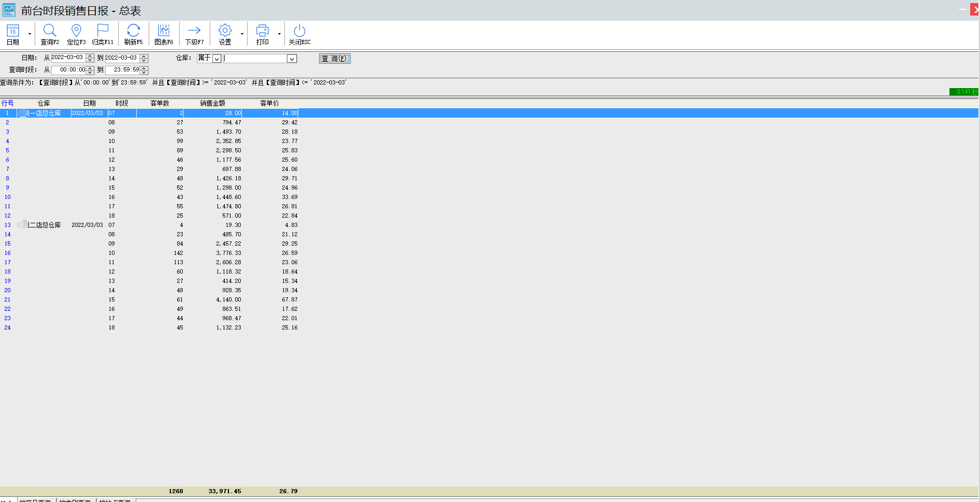Click the 客单数 column header
980x502 pixels.
point(160,103)
